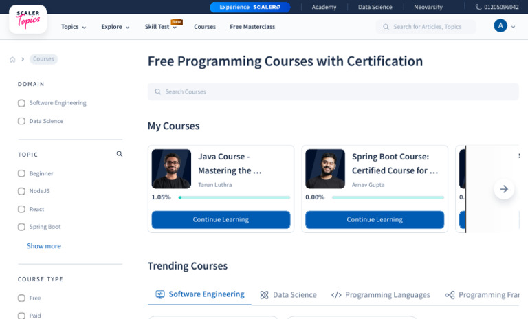Select the Free course type checkbox

pos(21,298)
